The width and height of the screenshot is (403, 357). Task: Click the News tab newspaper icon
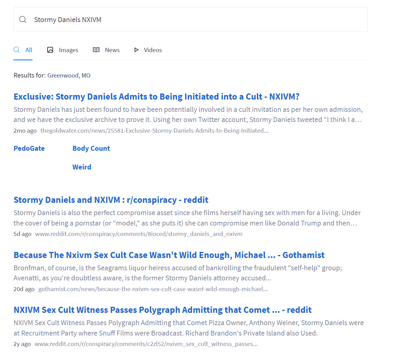[x=96, y=50]
